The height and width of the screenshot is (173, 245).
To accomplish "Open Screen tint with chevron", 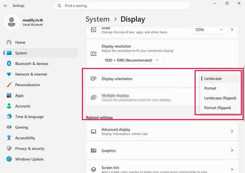I will pos(232,169).
